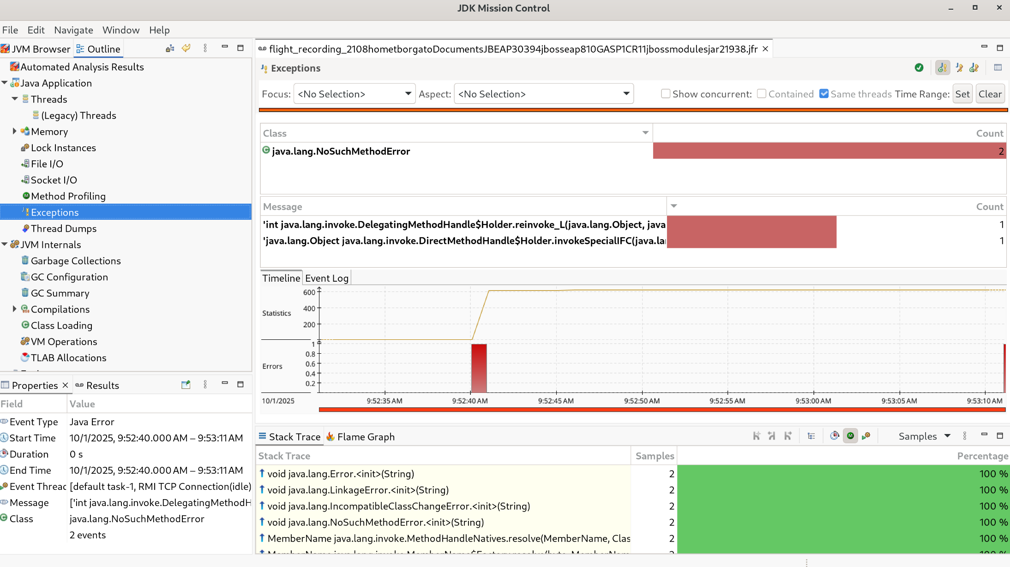Open the Aspect dropdown
The height and width of the screenshot is (567, 1010).
pos(543,94)
